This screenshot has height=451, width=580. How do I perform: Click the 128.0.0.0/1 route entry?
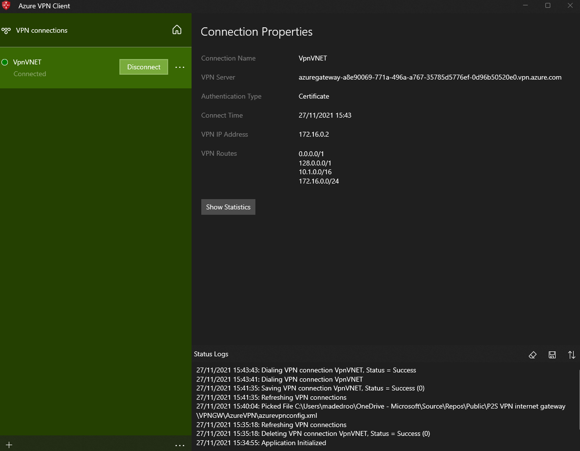click(x=315, y=163)
